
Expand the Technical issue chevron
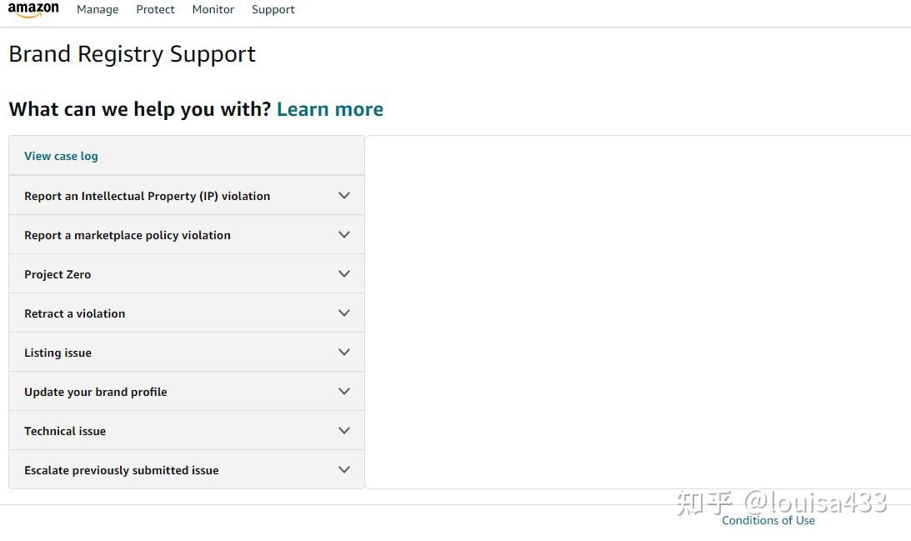(344, 431)
